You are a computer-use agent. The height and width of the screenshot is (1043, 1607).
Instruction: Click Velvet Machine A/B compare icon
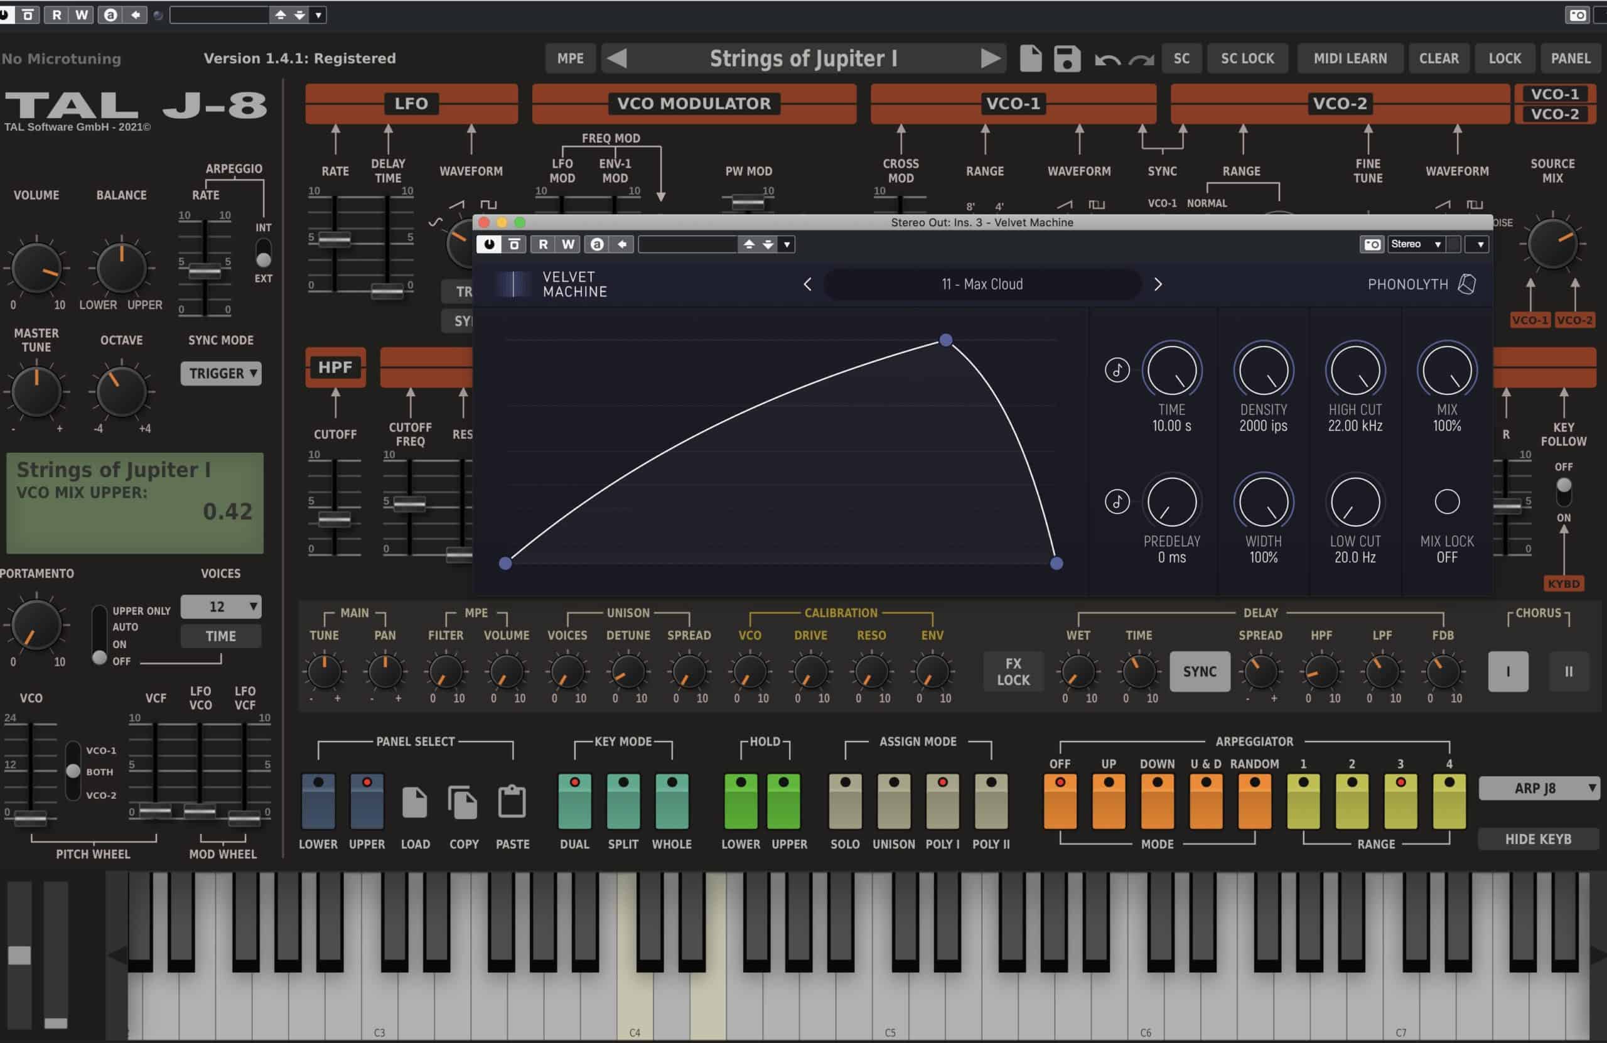(597, 244)
